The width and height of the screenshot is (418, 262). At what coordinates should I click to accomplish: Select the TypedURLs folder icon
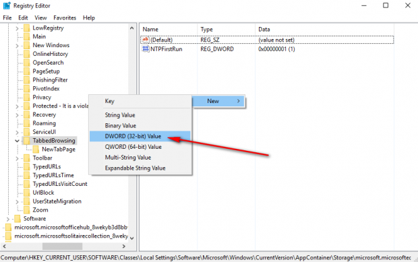click(27, 166)
